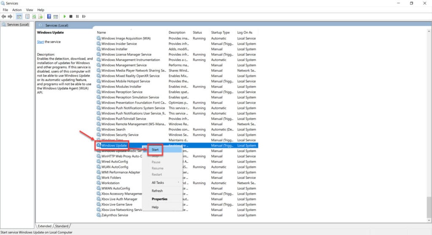This screenshot has height=235, width=432.
Task: Select the Xbox Live Game Save row
Action: tap(177, 204)
